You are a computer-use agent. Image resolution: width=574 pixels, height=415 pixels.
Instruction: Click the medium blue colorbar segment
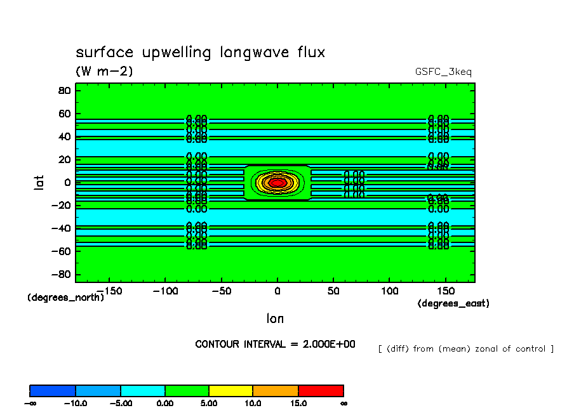click(x=98, y=390)
